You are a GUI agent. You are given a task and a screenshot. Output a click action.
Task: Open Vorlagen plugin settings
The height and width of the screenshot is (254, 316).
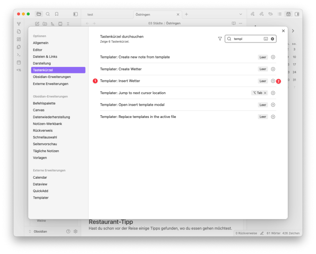58,158
